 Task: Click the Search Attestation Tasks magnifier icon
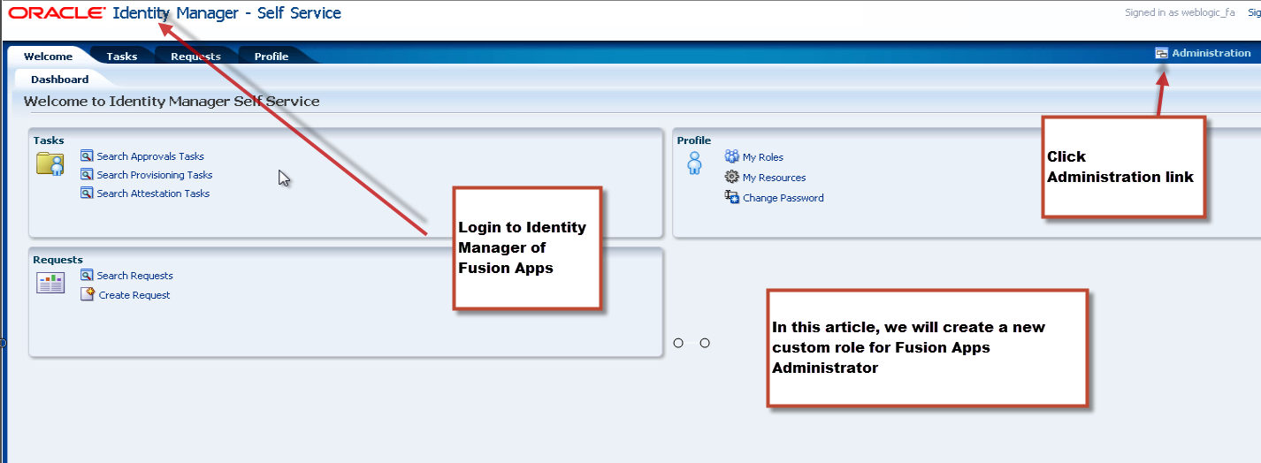(x=87, y=193)
